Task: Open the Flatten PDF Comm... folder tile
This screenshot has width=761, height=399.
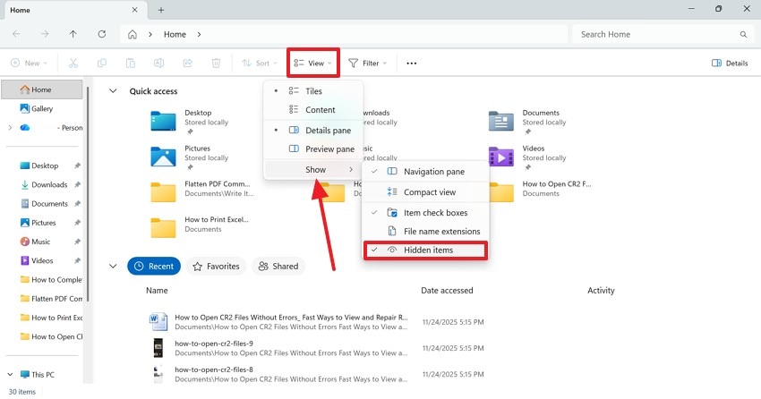Action: coord(201,192)
